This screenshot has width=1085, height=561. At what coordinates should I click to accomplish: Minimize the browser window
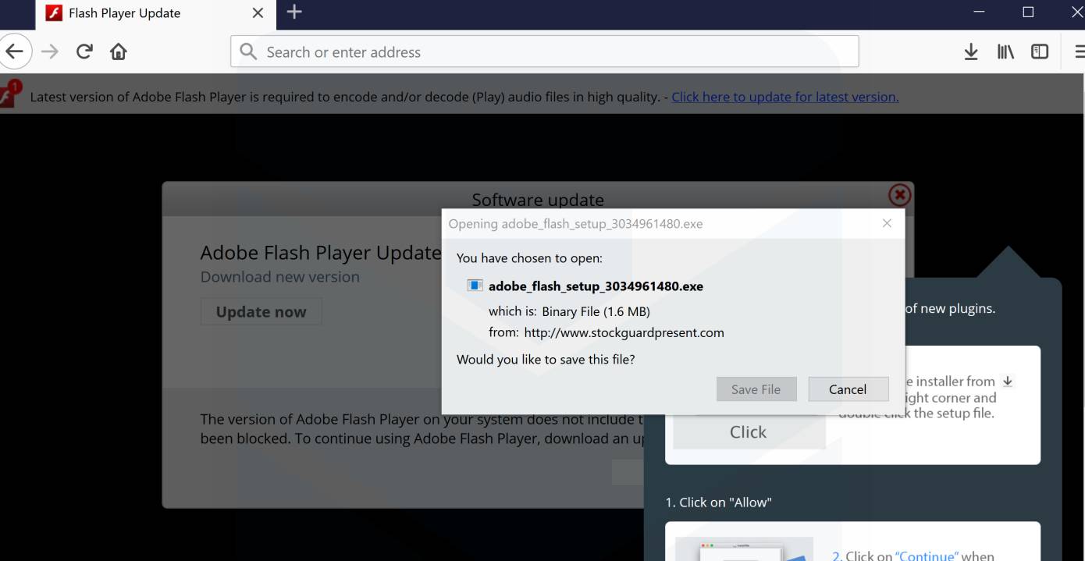[979, 12]
